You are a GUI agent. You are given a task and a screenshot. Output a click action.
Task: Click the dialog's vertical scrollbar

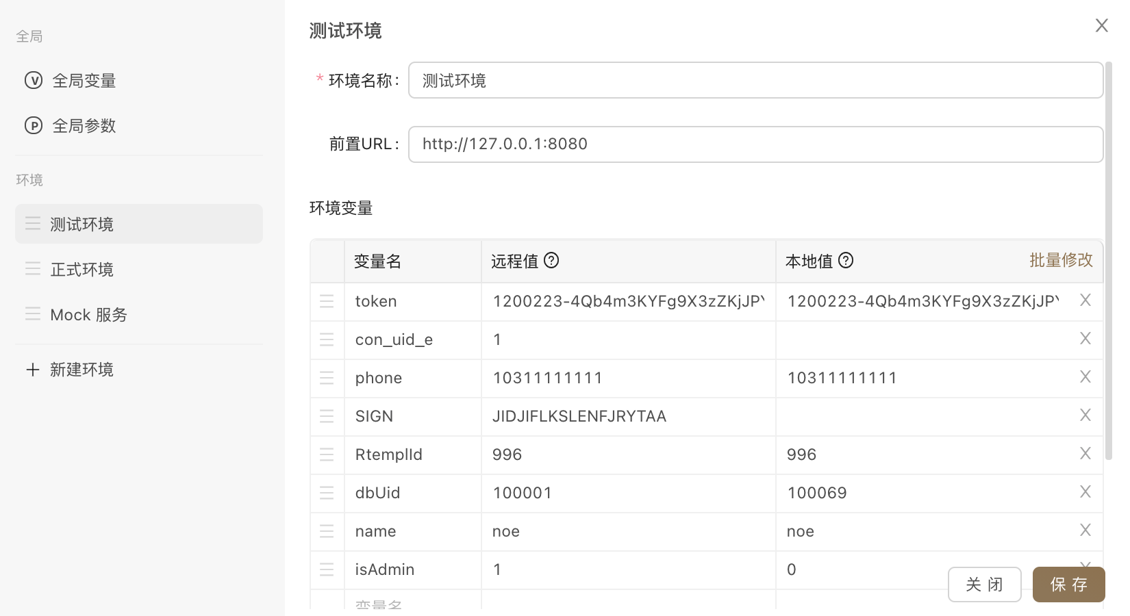tap(1109, 260)
